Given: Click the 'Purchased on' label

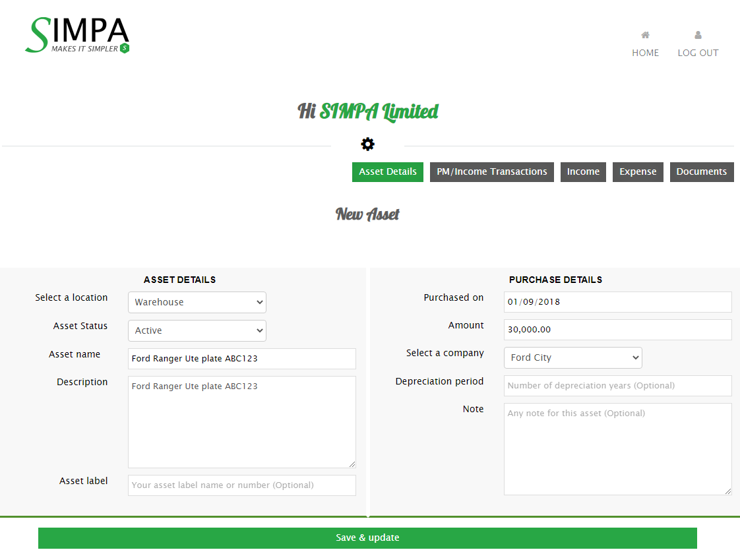Looking at the screenshot, I should 454,297.
